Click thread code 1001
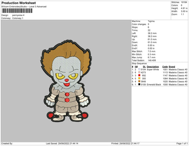The image size is (189, 146). 165,70
